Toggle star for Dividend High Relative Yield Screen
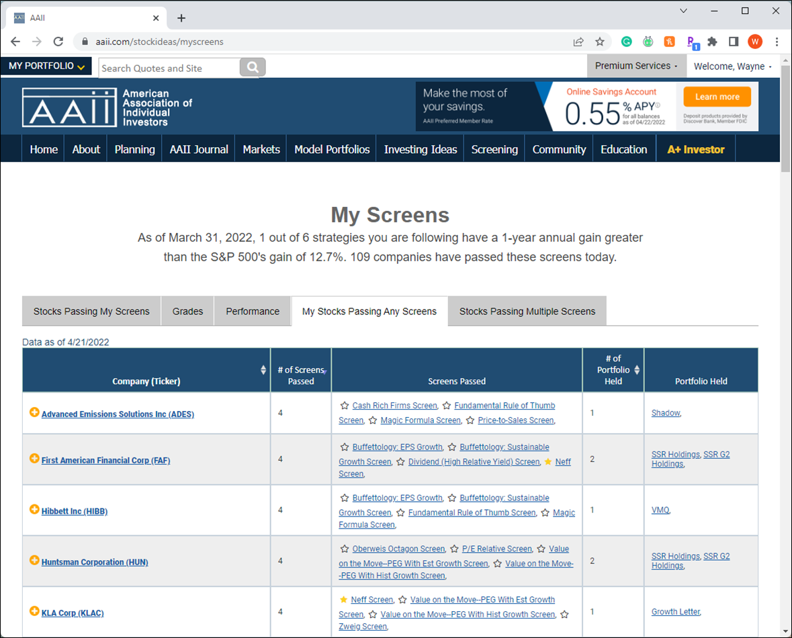The width and height of the screenshot is (792, 638). click(x=400, y=461)
